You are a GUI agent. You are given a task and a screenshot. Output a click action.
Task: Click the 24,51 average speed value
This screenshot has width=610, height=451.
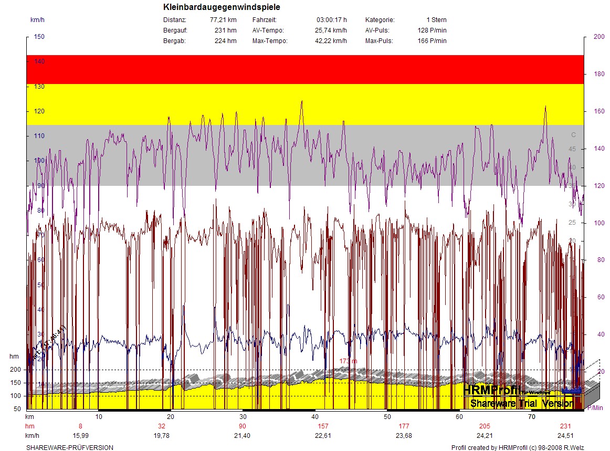coord(565,435)
